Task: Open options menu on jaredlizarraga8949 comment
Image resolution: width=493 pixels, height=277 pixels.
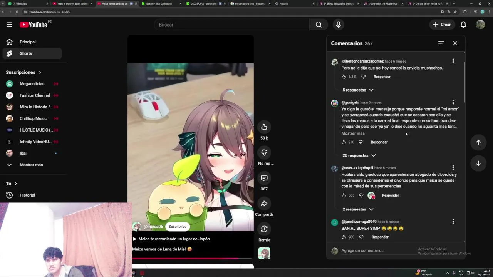Action: pyautogui.click(x=453, y=222)
